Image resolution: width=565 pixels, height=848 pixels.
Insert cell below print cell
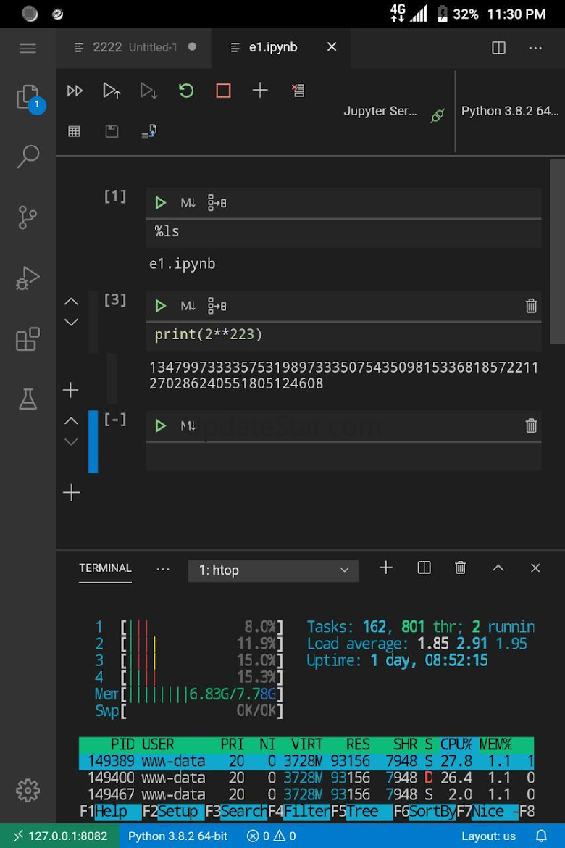coord(71,390)
